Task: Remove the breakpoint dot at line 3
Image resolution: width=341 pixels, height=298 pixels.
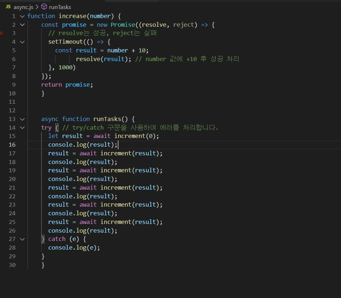Action: [x=1, y=33]
